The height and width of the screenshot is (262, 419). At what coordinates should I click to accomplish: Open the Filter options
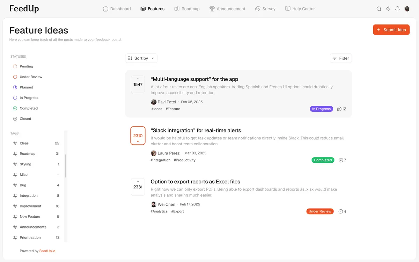pos(341,58)
